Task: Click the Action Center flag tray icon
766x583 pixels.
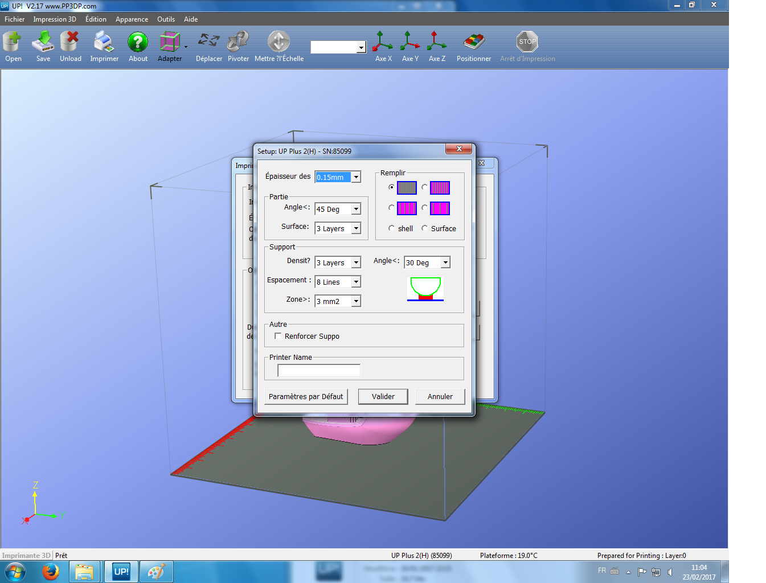Action: coord(642,572)
